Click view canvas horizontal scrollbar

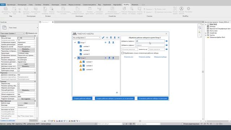coord(140,121)
